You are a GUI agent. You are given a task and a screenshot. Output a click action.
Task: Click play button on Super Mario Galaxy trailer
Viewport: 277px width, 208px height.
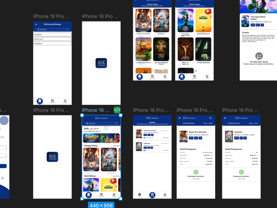click(259, 5)
